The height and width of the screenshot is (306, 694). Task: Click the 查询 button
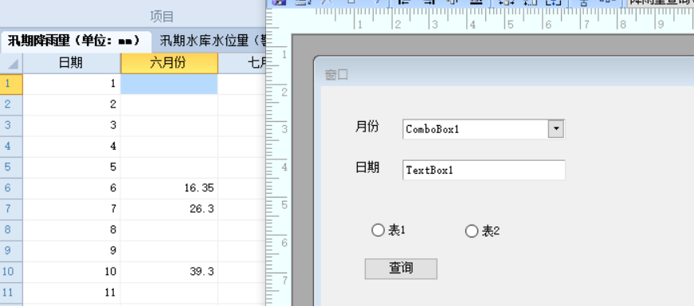[x=401, y=269]
